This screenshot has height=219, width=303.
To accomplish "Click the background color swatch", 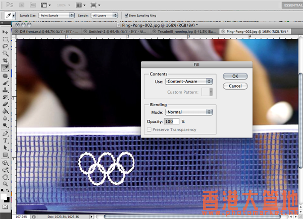I will point(8,200).
